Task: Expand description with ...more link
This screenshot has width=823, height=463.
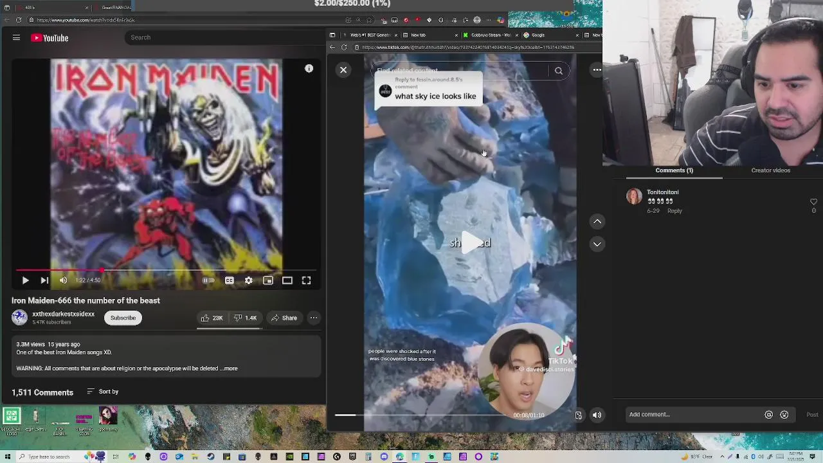Action: coord(229,368)
